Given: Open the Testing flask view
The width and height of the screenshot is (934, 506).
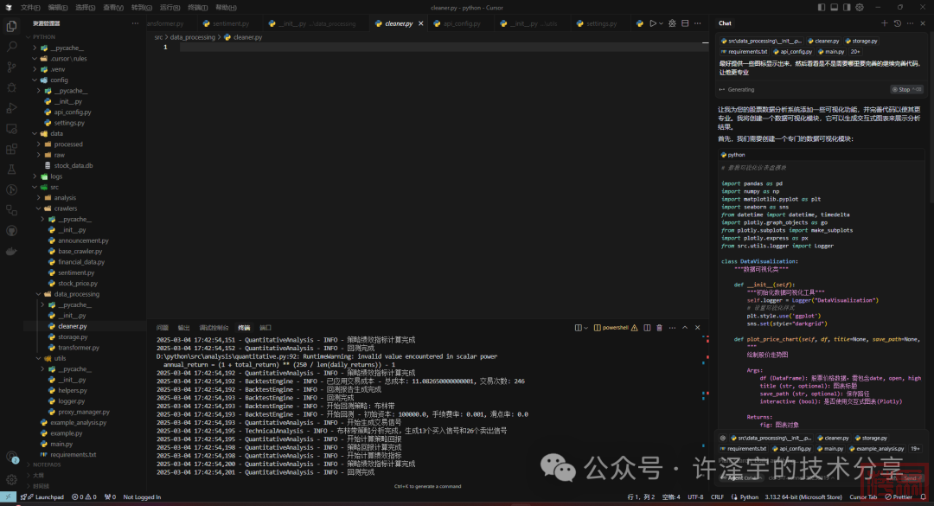Looking at the screenshot, I should [x=11, y=170].
